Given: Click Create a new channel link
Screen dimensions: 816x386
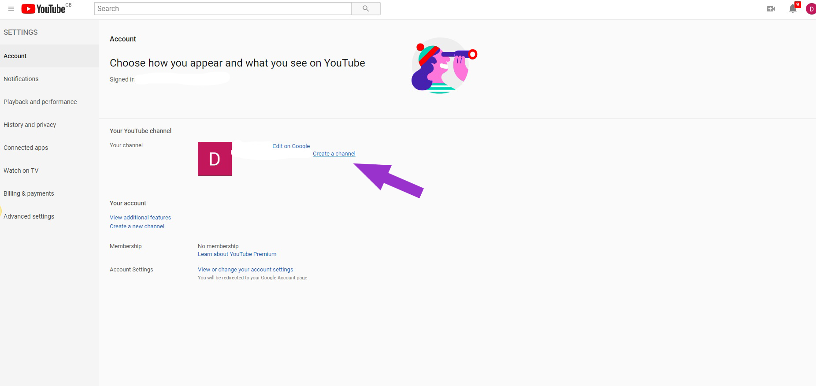Looking at the screenshot, I should 137,226.
